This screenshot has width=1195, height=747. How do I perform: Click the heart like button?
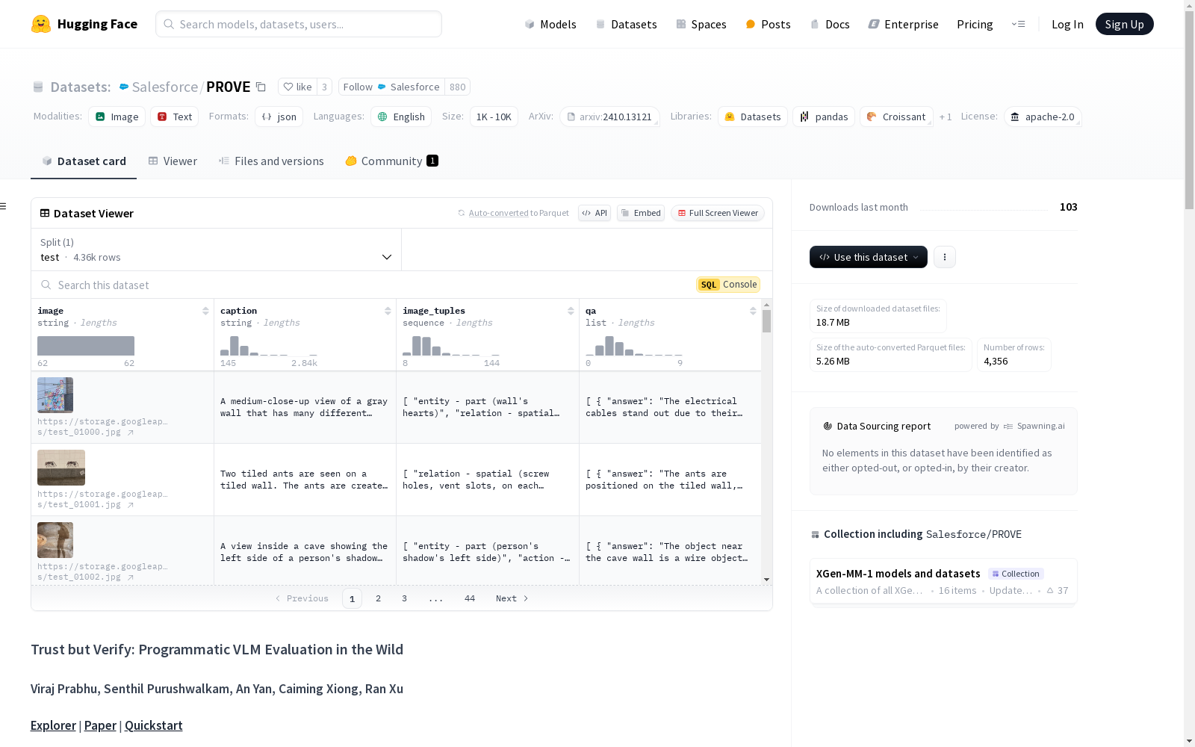pos(297,87)
